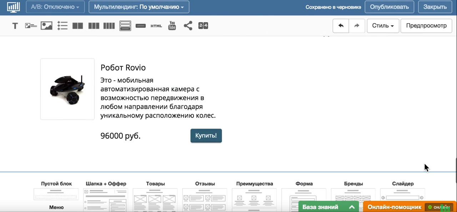Undo the last edit
Viewport: 457px width, 212px height.
pos(341,26)
